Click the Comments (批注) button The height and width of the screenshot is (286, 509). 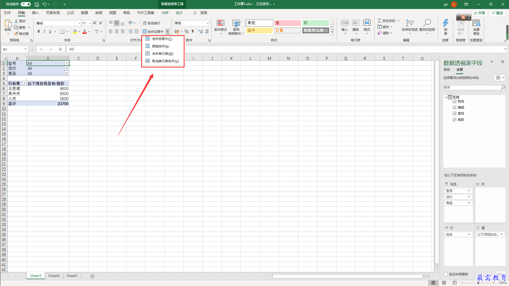pos(498,13)
